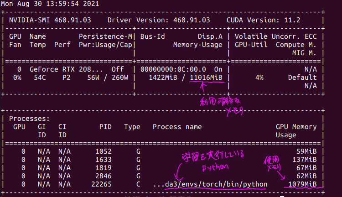Click process PID '1633'
Screen dimensions: 342x197
(104, 160)
